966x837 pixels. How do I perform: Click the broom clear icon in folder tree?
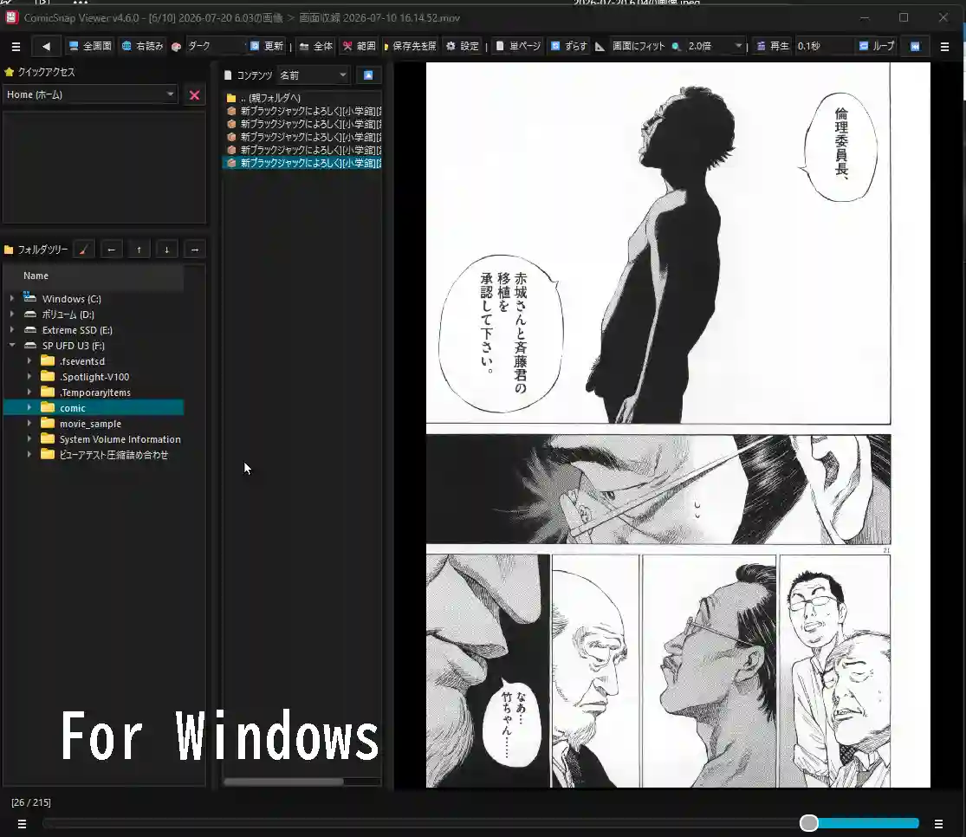(83, 250)
